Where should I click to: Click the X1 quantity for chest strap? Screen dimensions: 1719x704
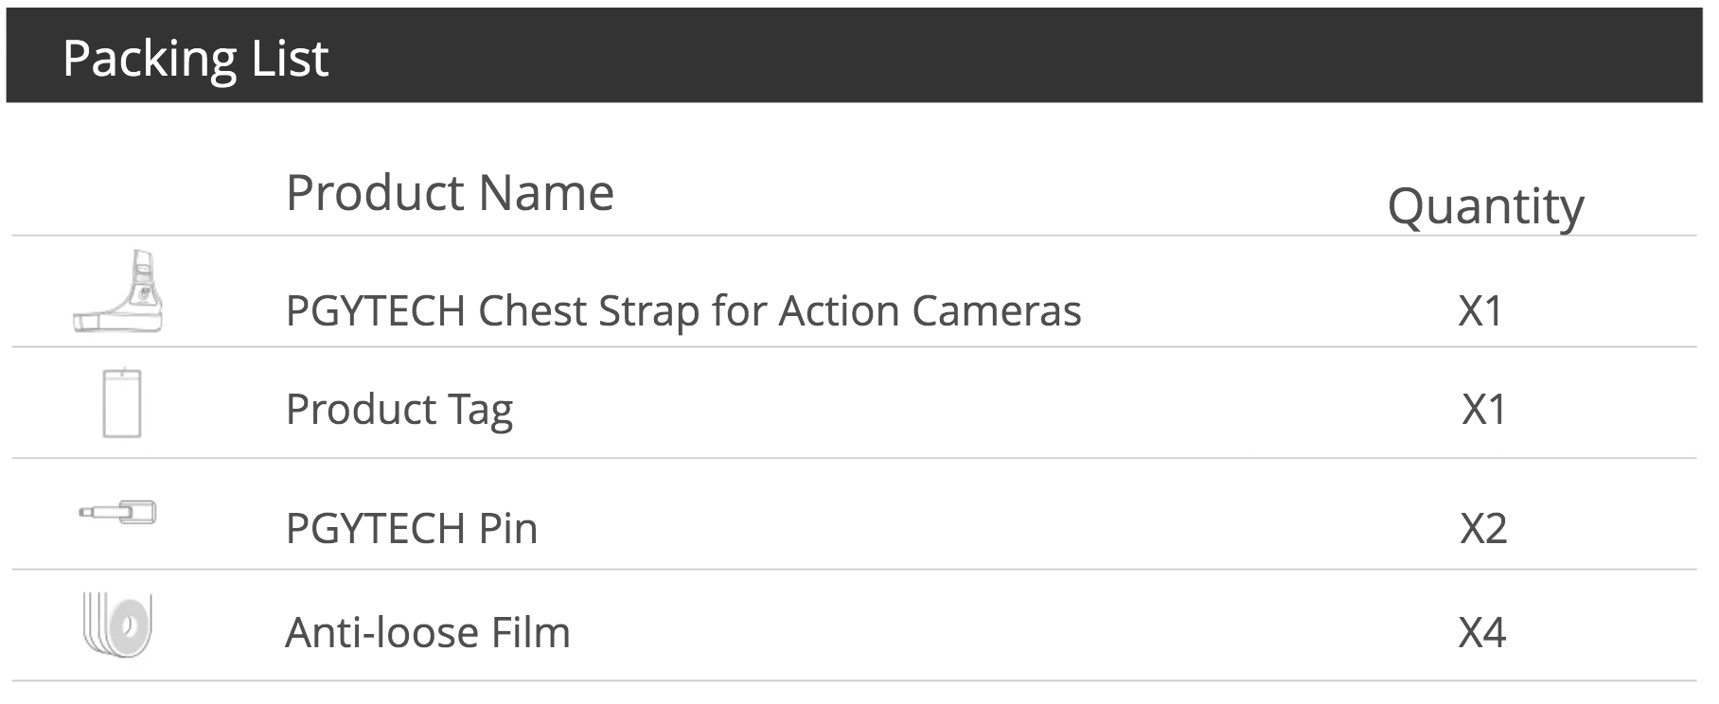tap(1480, 311)
